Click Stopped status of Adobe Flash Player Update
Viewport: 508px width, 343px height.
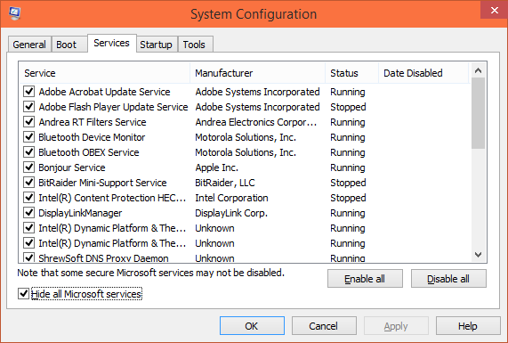(x=348, y=107)
